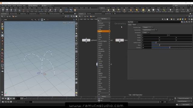The height and width of the screenshot is (108, 193).
Task: Open the Help menu
Action: pos(24,6)
